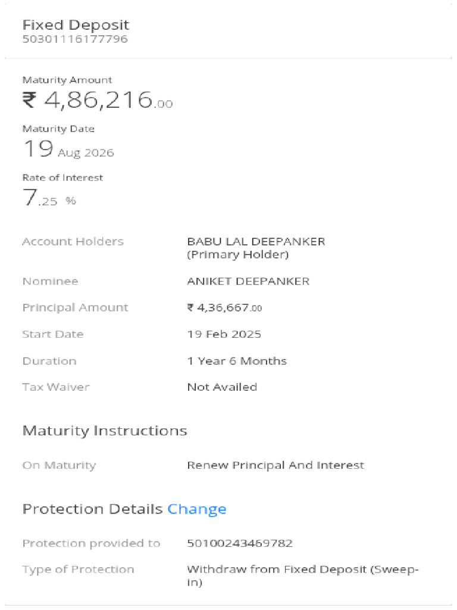Viewport: 457px width, 610px height.
Task: Click the 7.25 % interest rate value
Action: tap(49, 198)
